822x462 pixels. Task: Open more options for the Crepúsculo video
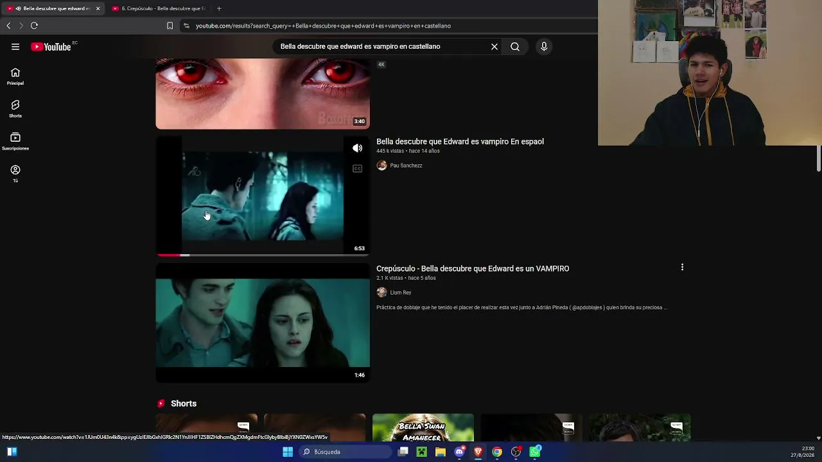point(682,267)
